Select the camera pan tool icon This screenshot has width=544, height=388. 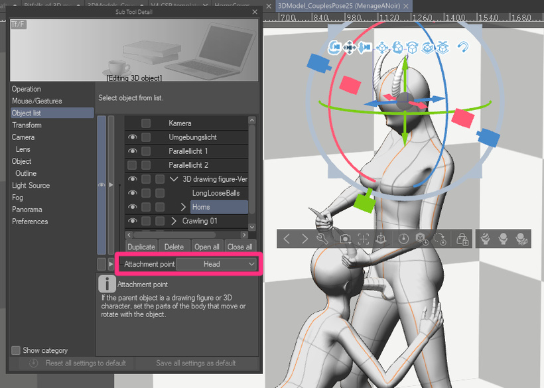coord(350,48)
